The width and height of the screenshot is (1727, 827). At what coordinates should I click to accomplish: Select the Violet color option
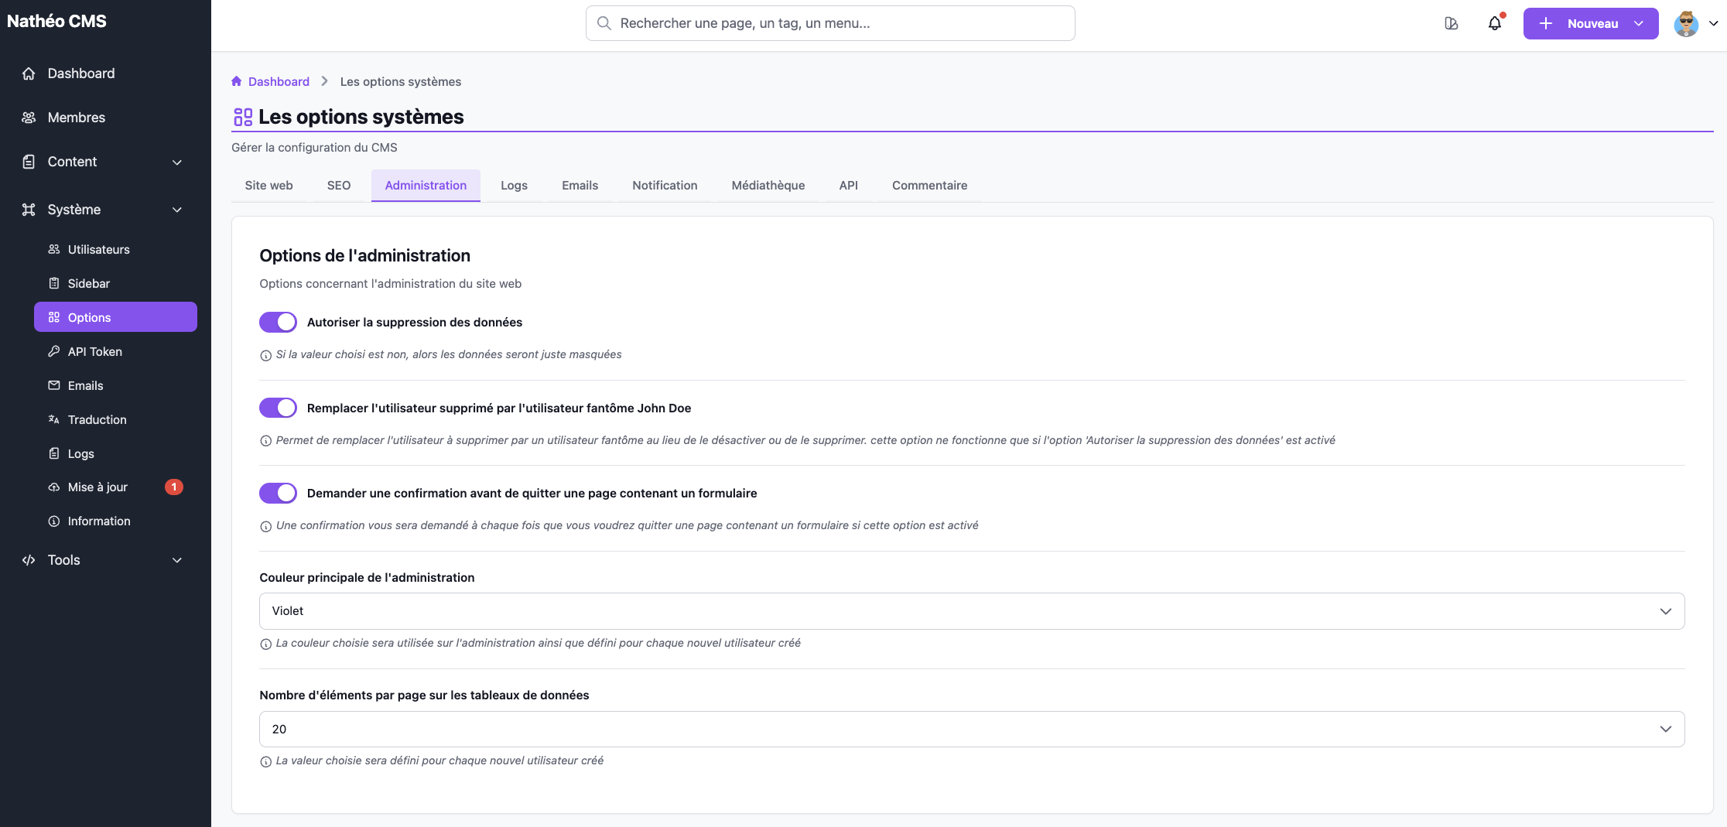(x=288, y=610)
